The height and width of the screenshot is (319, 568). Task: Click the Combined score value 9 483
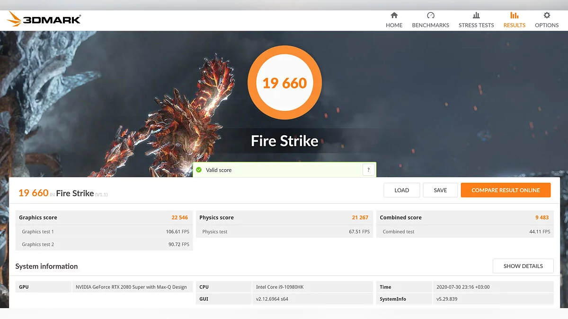click(542, 217)
